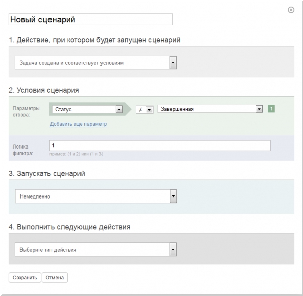Click the 'пример: (1 и 2) или (1 и 3)' hint
Screen dimensions: 303x296
pos(76,154)
